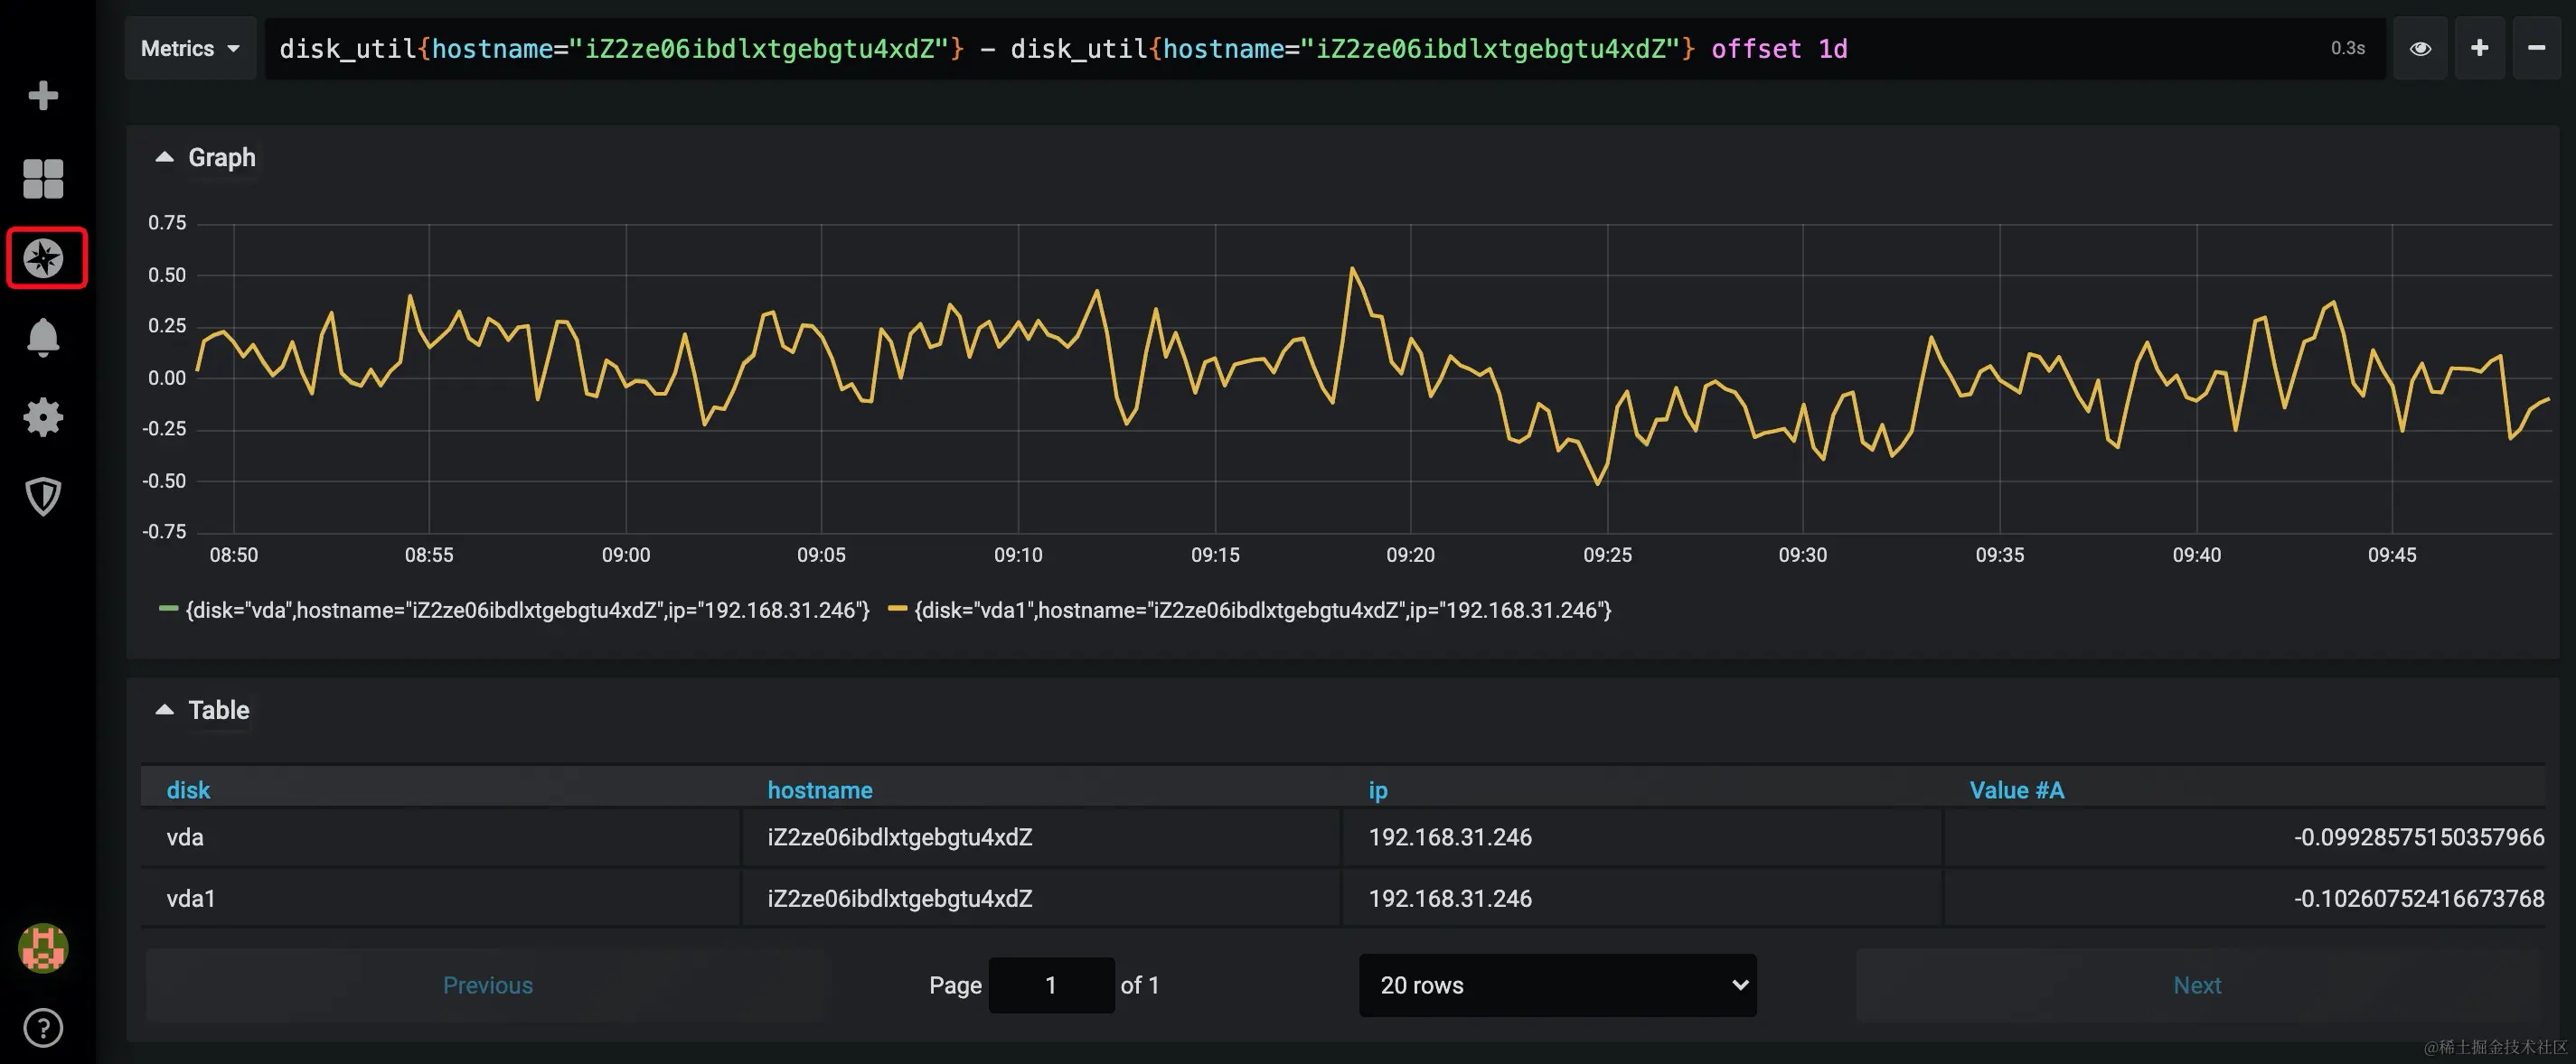This screenshot has height=1064, width=2576.
Task: Collapse the Table panel
Action: pyautogui.click(x=204, y=710)
